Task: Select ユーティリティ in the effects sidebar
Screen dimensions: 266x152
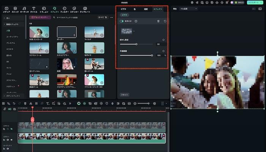Action: (x=12, y=36)
